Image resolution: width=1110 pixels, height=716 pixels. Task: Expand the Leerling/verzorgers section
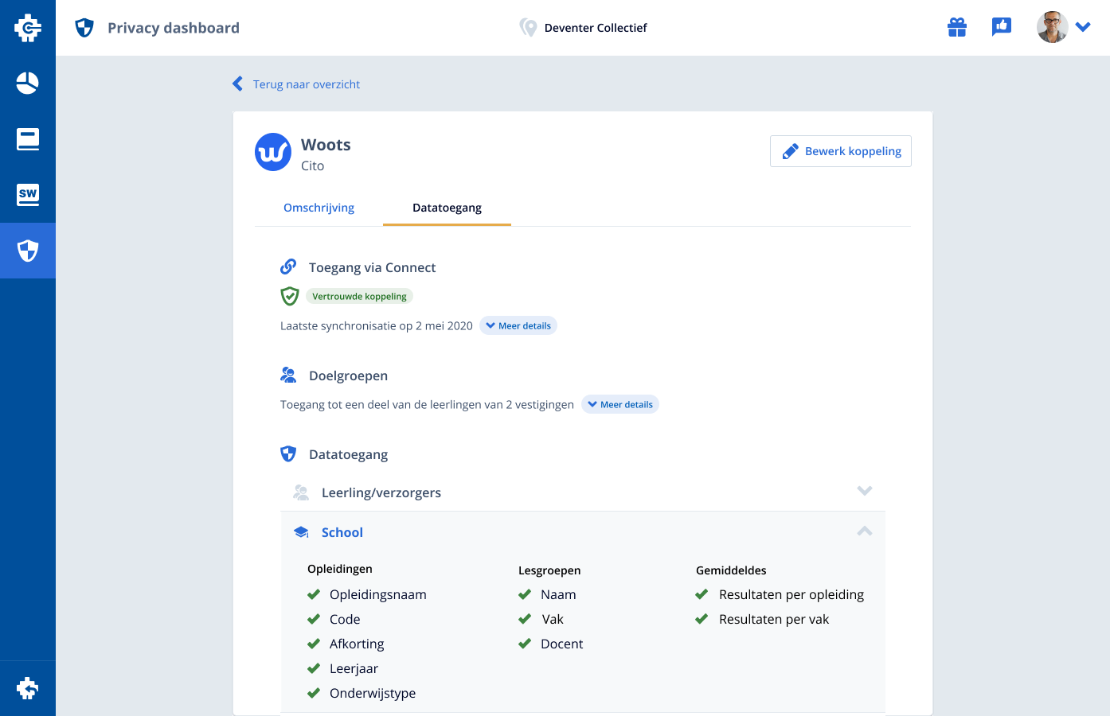(x=864, y=491)
